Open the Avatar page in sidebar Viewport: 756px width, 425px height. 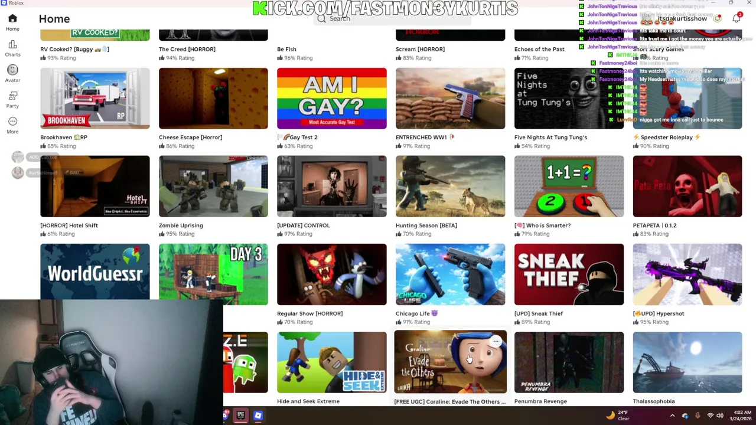pos(12,74)
